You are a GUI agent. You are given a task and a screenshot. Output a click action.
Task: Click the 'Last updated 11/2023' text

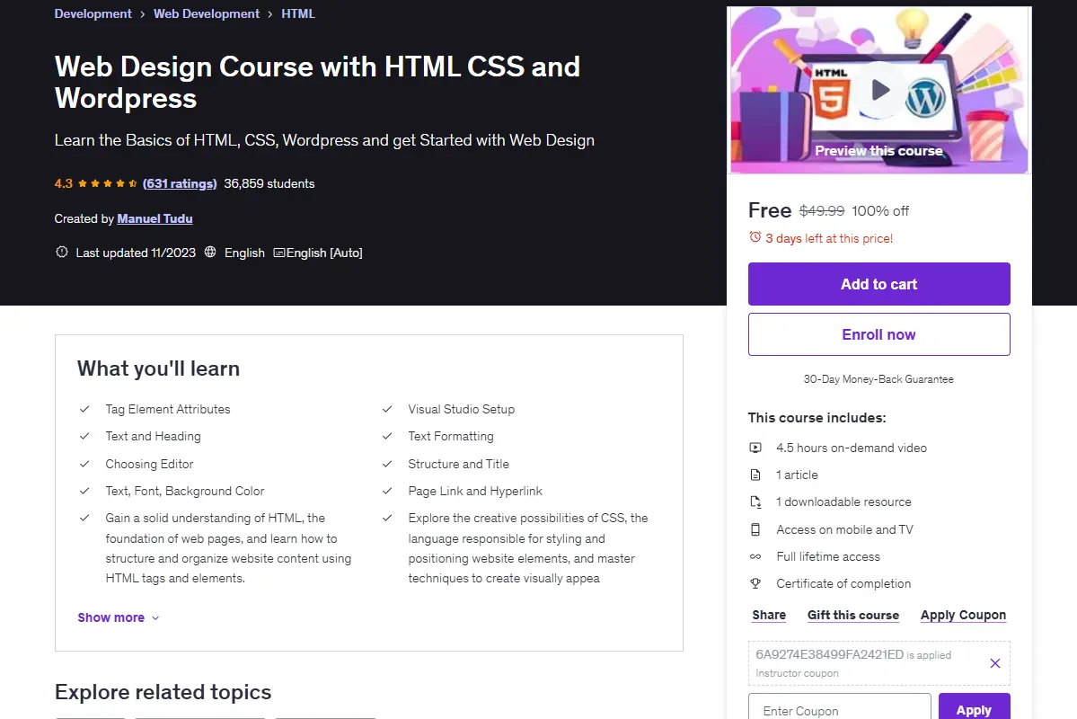[136, 253]
